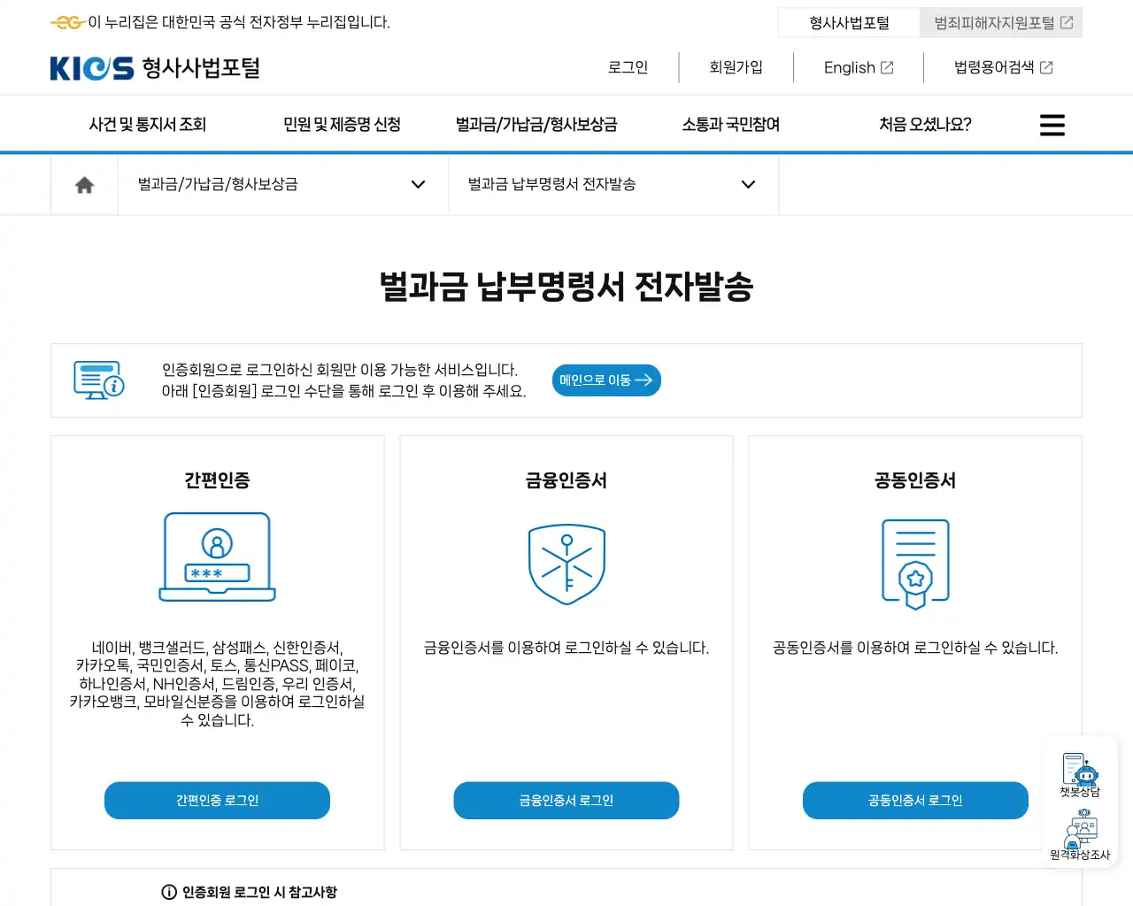Click the 메인으로 이동 button

click(606, 380)
